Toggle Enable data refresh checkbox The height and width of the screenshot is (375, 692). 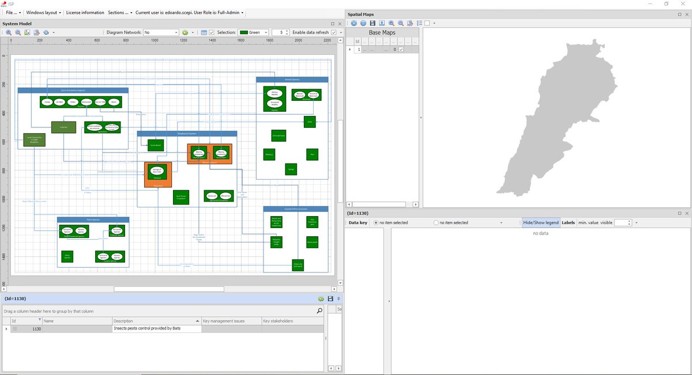pos(333,32)
